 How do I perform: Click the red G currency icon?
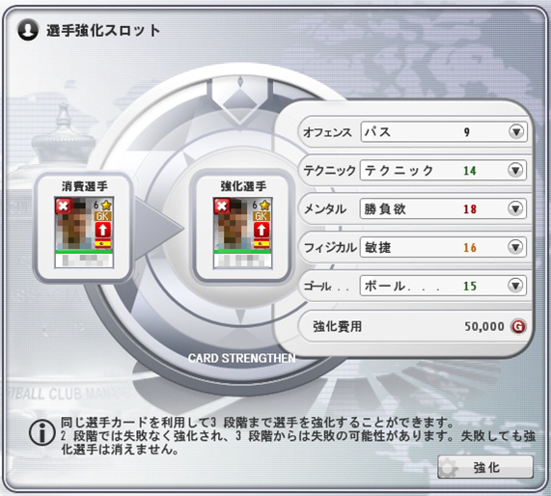(518, 326)
